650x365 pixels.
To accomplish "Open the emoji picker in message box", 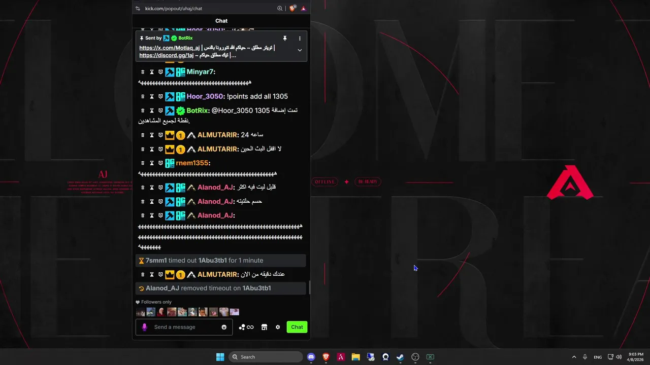I will tap(224, 327).
